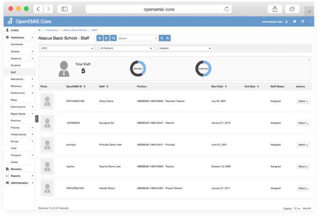Expand the Academic sidebar menu
Screen dimensions: 318x217
20,58
